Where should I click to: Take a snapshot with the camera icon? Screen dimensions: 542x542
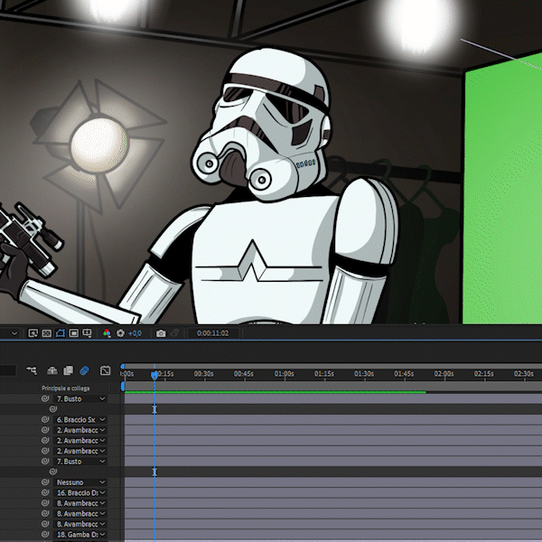click(x=161, y=333)
